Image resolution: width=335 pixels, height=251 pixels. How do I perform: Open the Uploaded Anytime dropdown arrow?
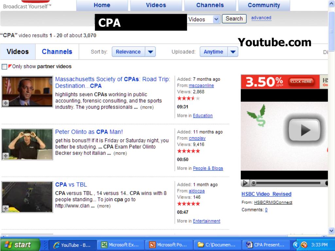[x=233, y=52]
